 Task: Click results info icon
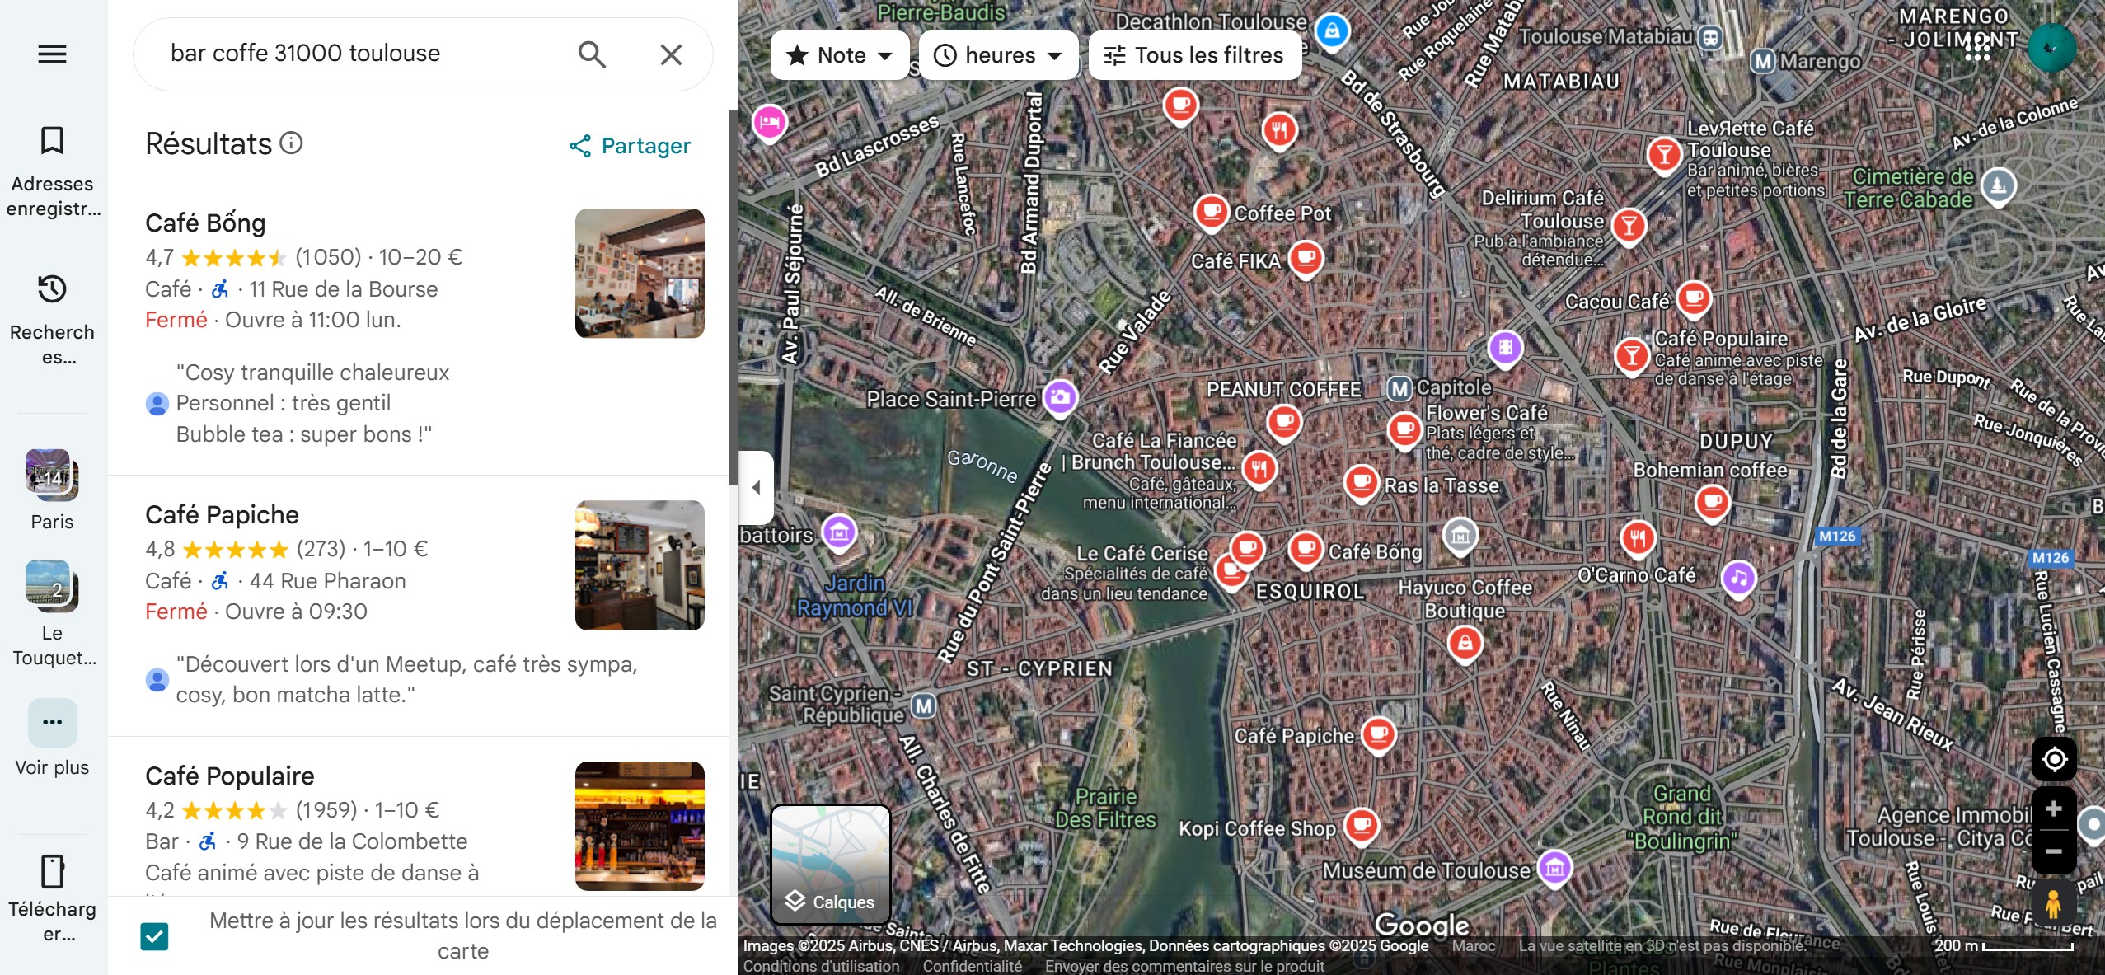pos(292,143)
